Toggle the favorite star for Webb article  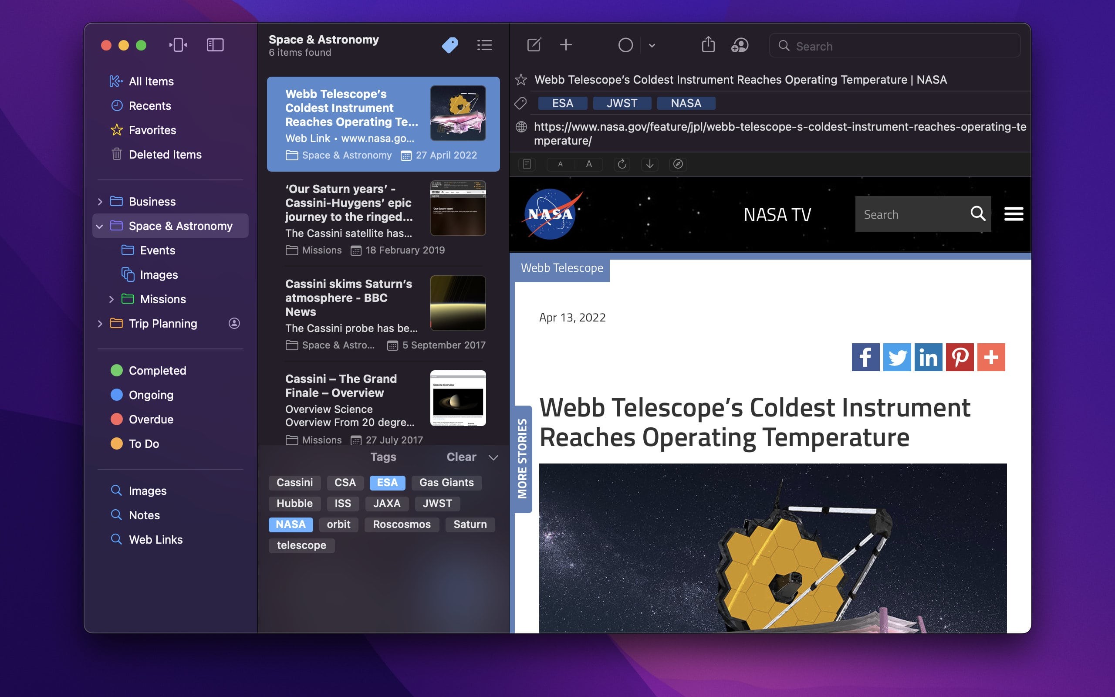pos(520,80)
